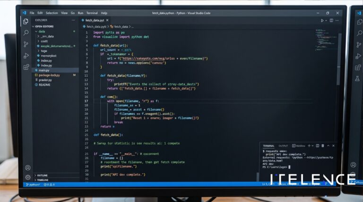Switch to the OUTPUT panel tab
This screenshot has height=202, width=363.
coord(283,146)
